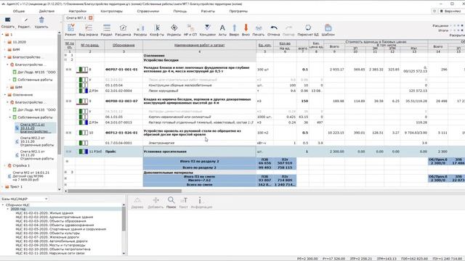Toggle status boxes on ФЕР08-02-003-07 row

tap(84, 101)
